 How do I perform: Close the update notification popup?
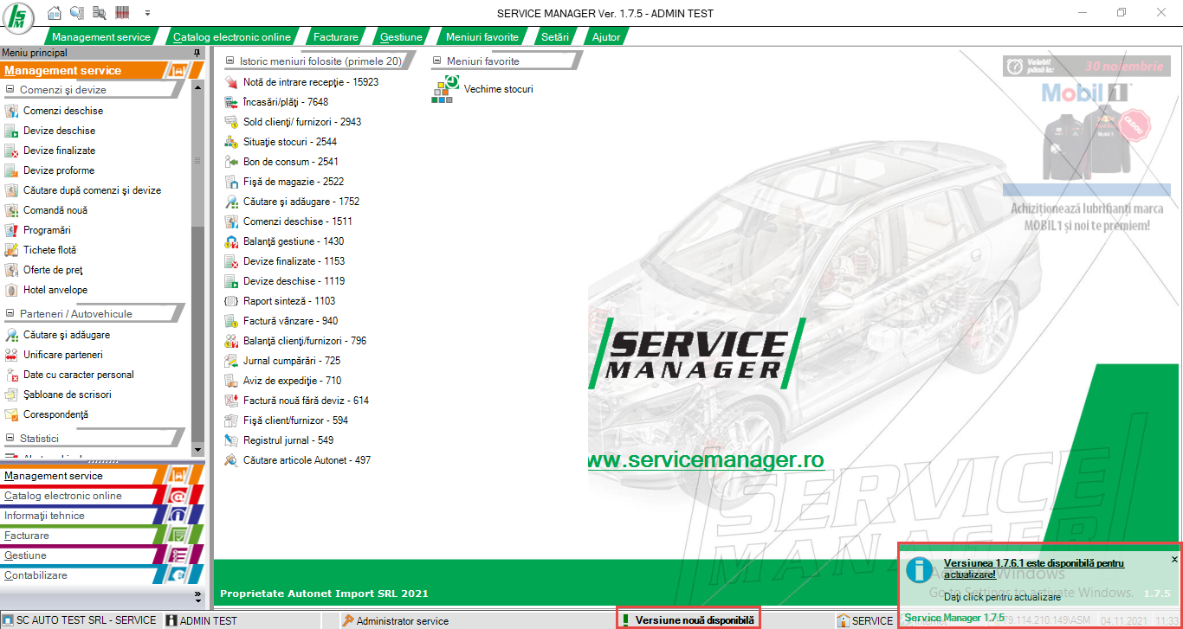pos(1174,560)
